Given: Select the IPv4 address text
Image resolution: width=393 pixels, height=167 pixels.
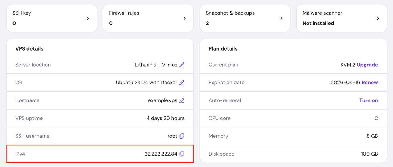Looking at the screenshot, I should pyautogui.click(x=161, y=154).
